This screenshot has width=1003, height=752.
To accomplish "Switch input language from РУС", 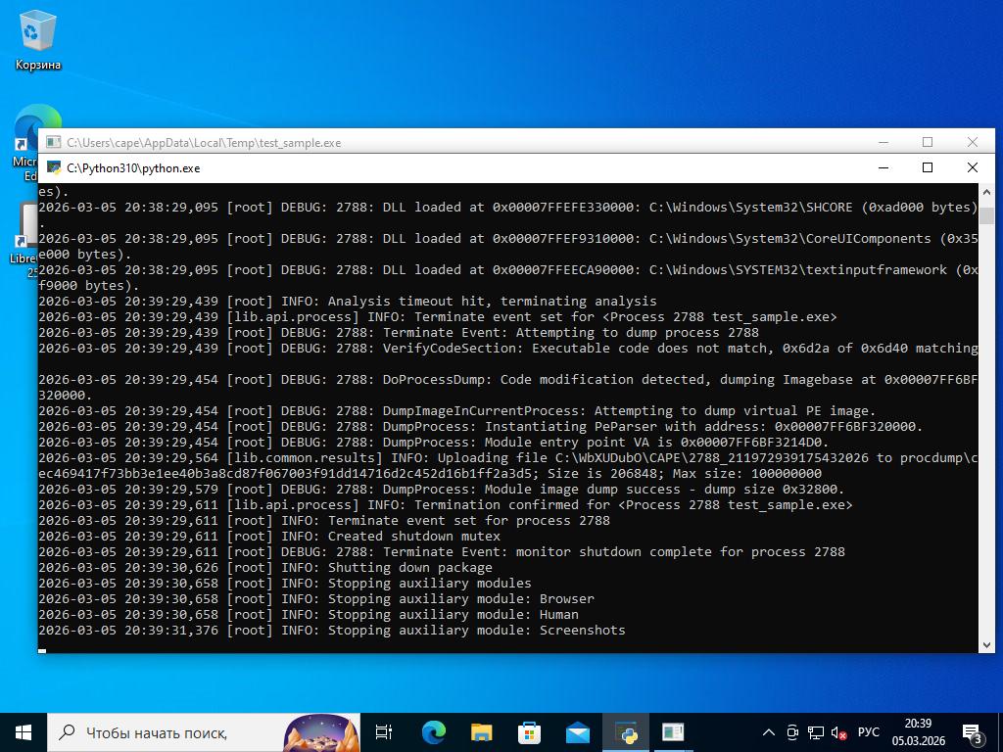I will pyautogui.click(x=868, y=731).
